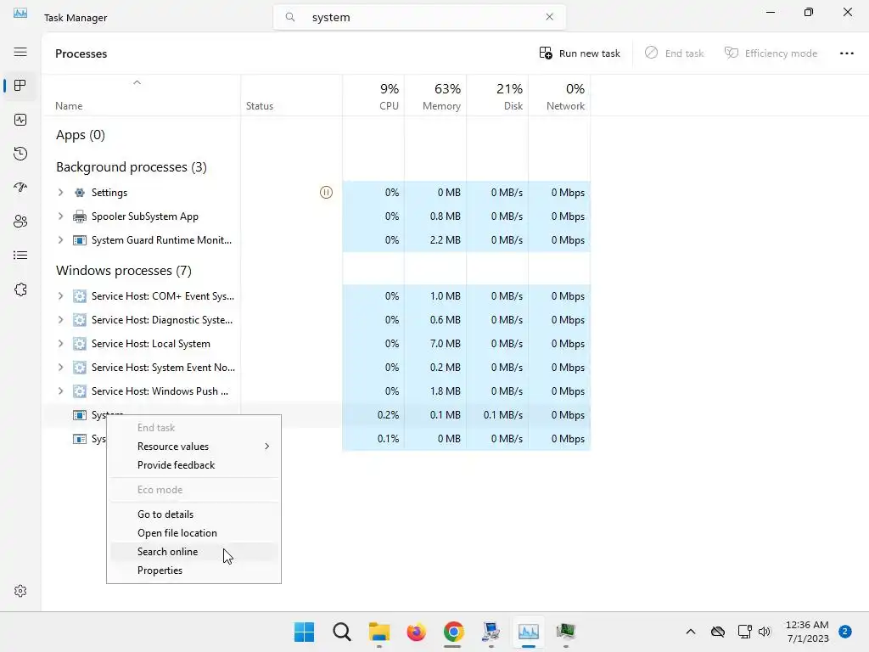Open Resource values submenu
This screenshot has height=652, width=869.
pos(193,447)
